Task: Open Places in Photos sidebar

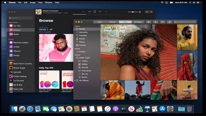Action: click(87, 42)
